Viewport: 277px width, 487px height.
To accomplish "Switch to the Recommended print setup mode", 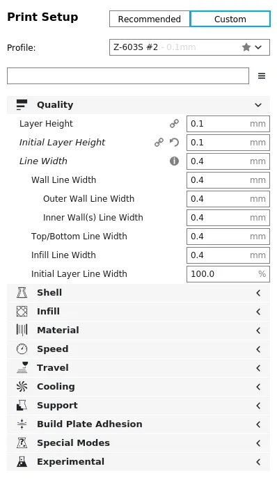I will click(150, 19).
